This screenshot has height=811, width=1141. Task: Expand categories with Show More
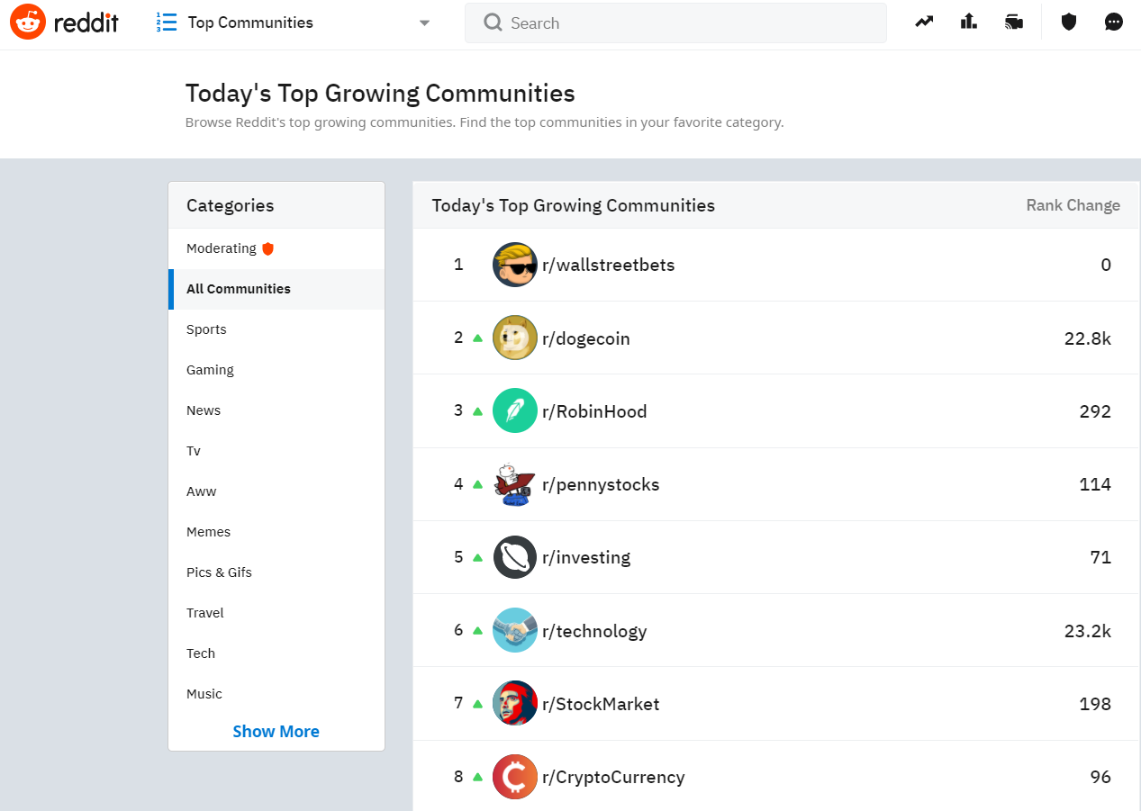pyautogui.click(x=276, y=732)
